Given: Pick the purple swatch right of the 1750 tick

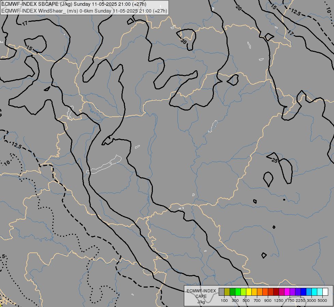Looking at the screenshot, I should pos(293,292).
